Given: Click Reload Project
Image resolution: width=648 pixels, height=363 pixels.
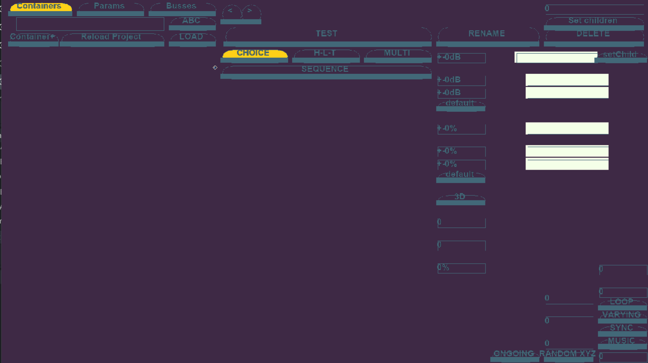Looking at the screenshot, I should point(112,39).
